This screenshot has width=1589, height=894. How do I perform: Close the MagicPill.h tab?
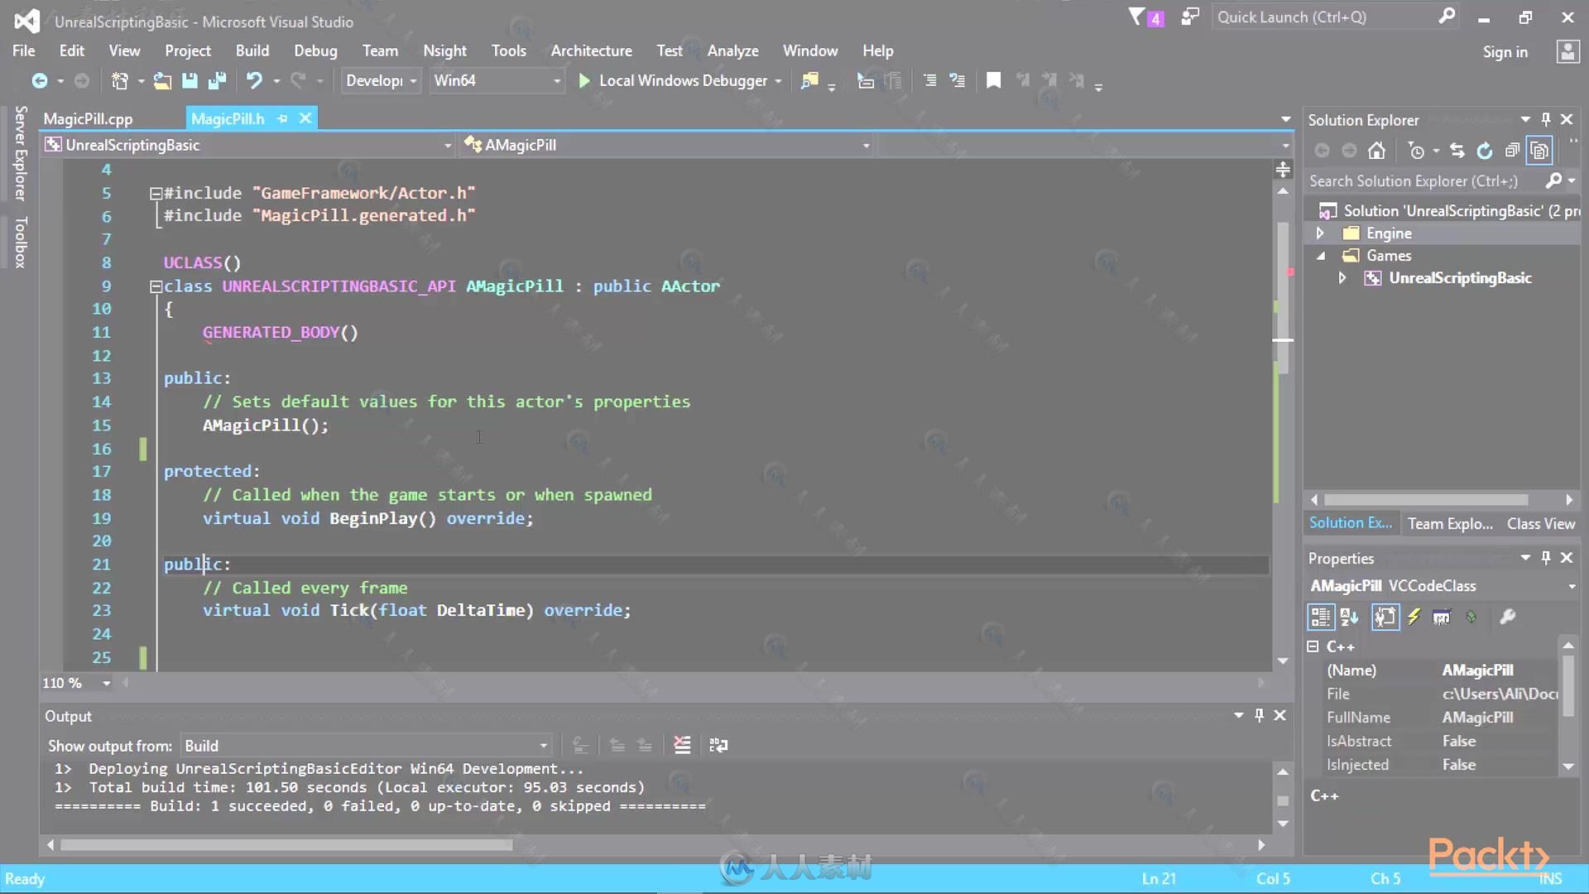[x=305, y=118]
